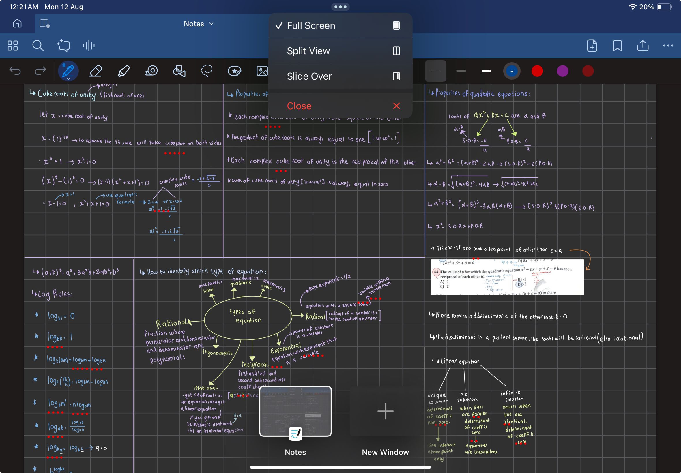Tap the object selection tool
The width and height of the screenshot is (681, 473).
(207, 71)
